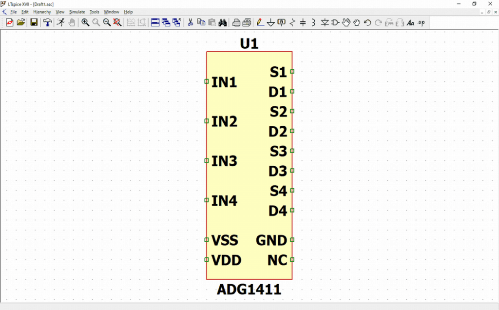Open the Tools menu
The height and width of the screenshot is (310, 499).
coord(94,12)
